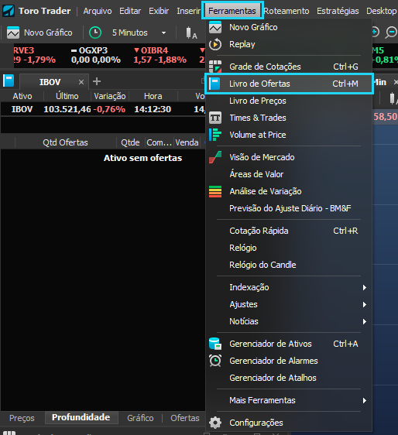The width and height of the screenshot is (398, 435).
Task: Click the Gerenciador de Alarmes clock icon
Action: 215,361
